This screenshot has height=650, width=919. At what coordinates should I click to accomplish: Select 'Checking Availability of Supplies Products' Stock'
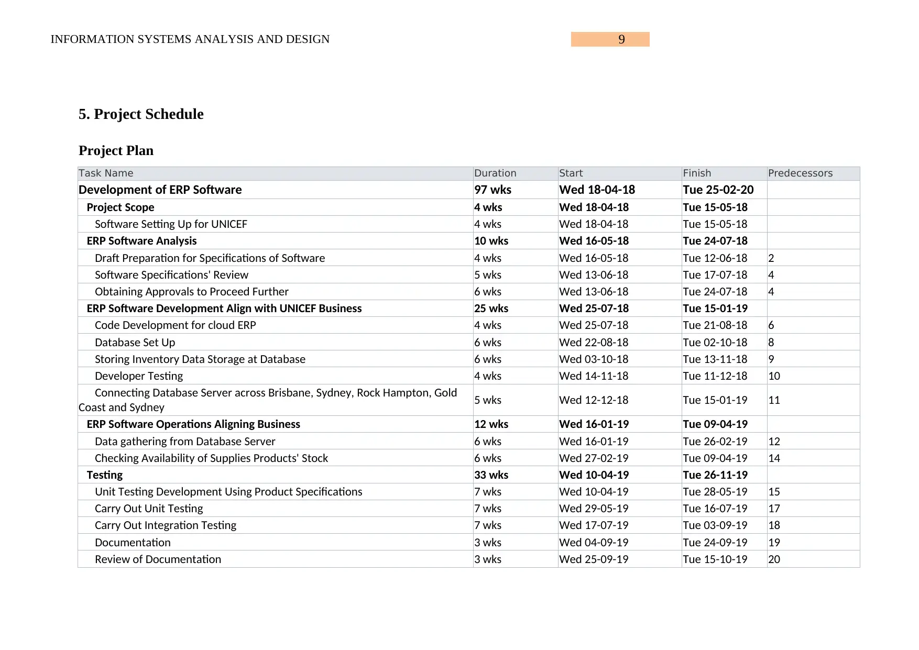[211, 458]
